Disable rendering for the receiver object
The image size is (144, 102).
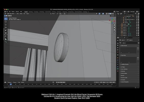[x=138, y=23]
